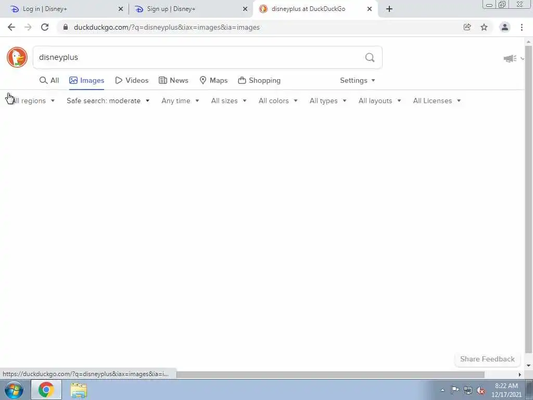Bookmark this page with the star icon

[x=484, y=27]
